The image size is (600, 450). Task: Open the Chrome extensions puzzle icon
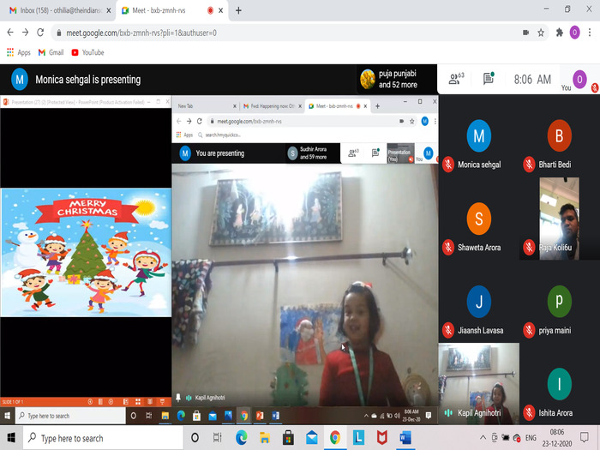pyautogui.click(x=560, y=33)
